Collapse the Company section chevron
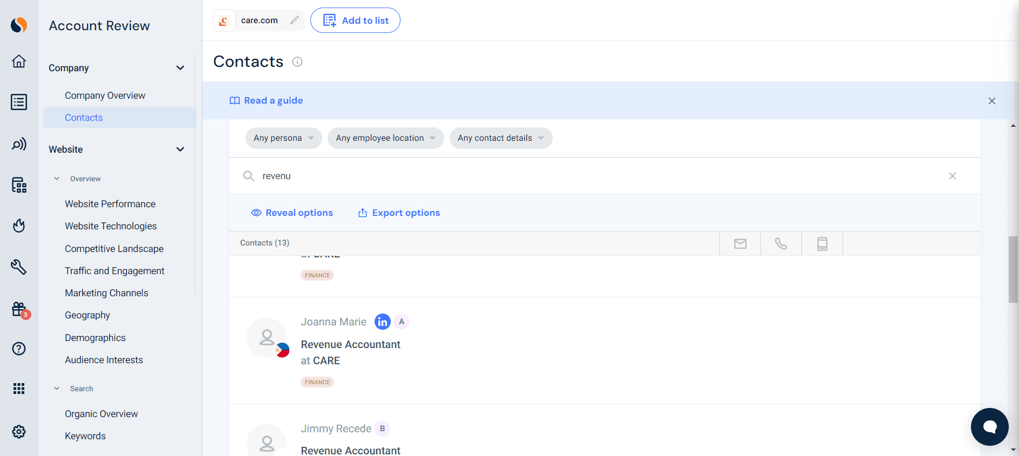This screenshot has width=1019, height=456. pos(180,68)
